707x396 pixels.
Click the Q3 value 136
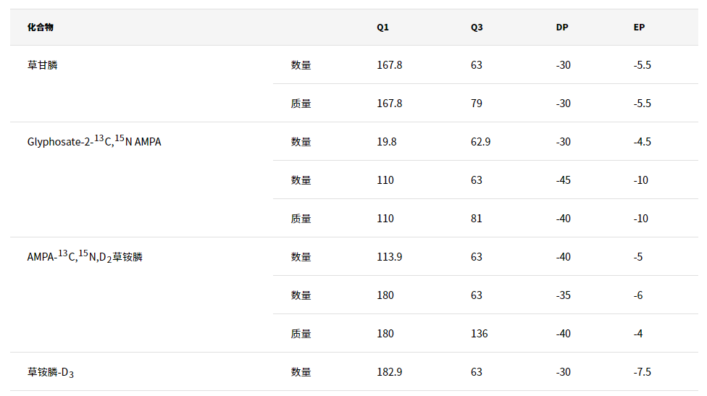480,334
